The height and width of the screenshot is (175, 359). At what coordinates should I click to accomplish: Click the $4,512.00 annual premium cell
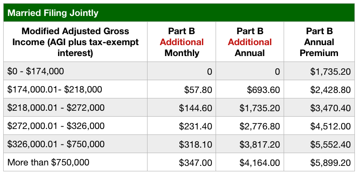[319, 126]
